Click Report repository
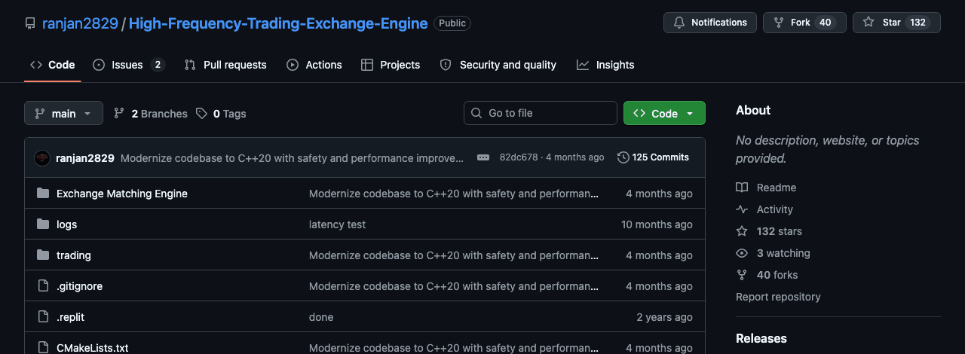 coord(778,297)
